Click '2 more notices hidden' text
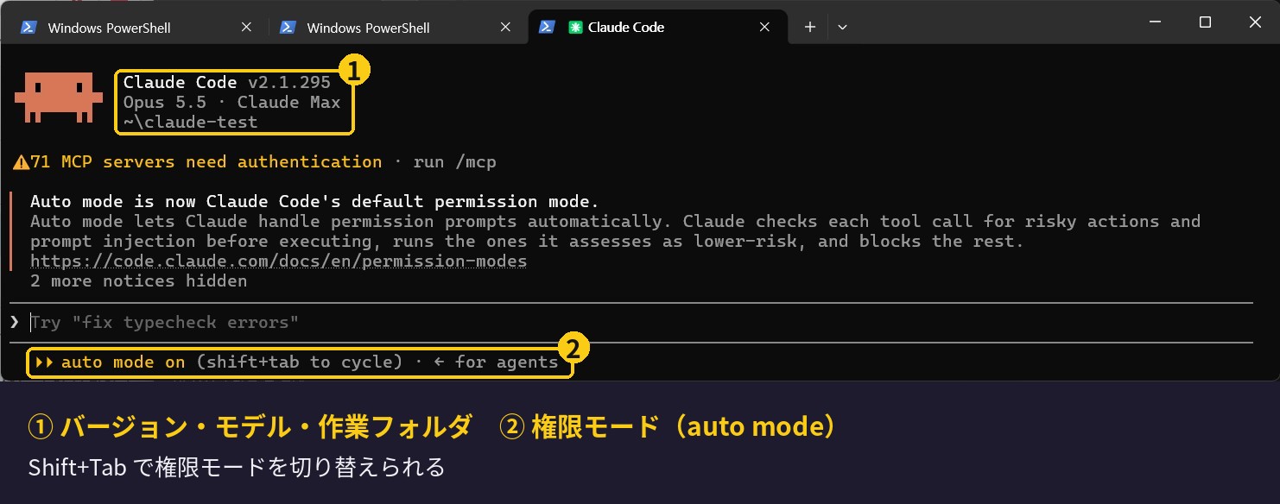The width and height of the screenshot is (1280, 504). coord(138,281)
